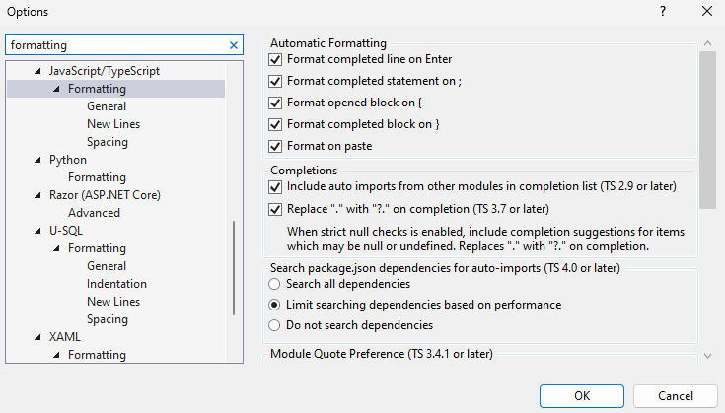Collapse the JavaScript/TypeScript tree node
Viewport: 725px width, 413px height.
38,71
